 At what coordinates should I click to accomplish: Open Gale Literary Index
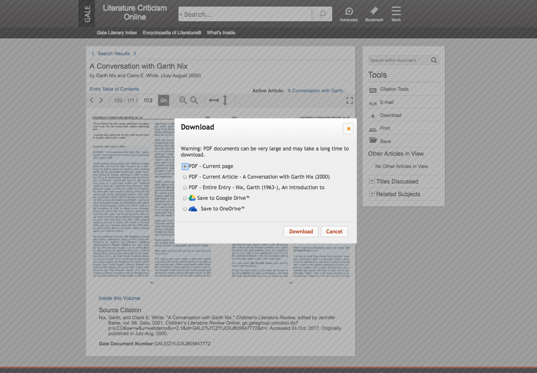pyautogui.click(x=117, y=32)
